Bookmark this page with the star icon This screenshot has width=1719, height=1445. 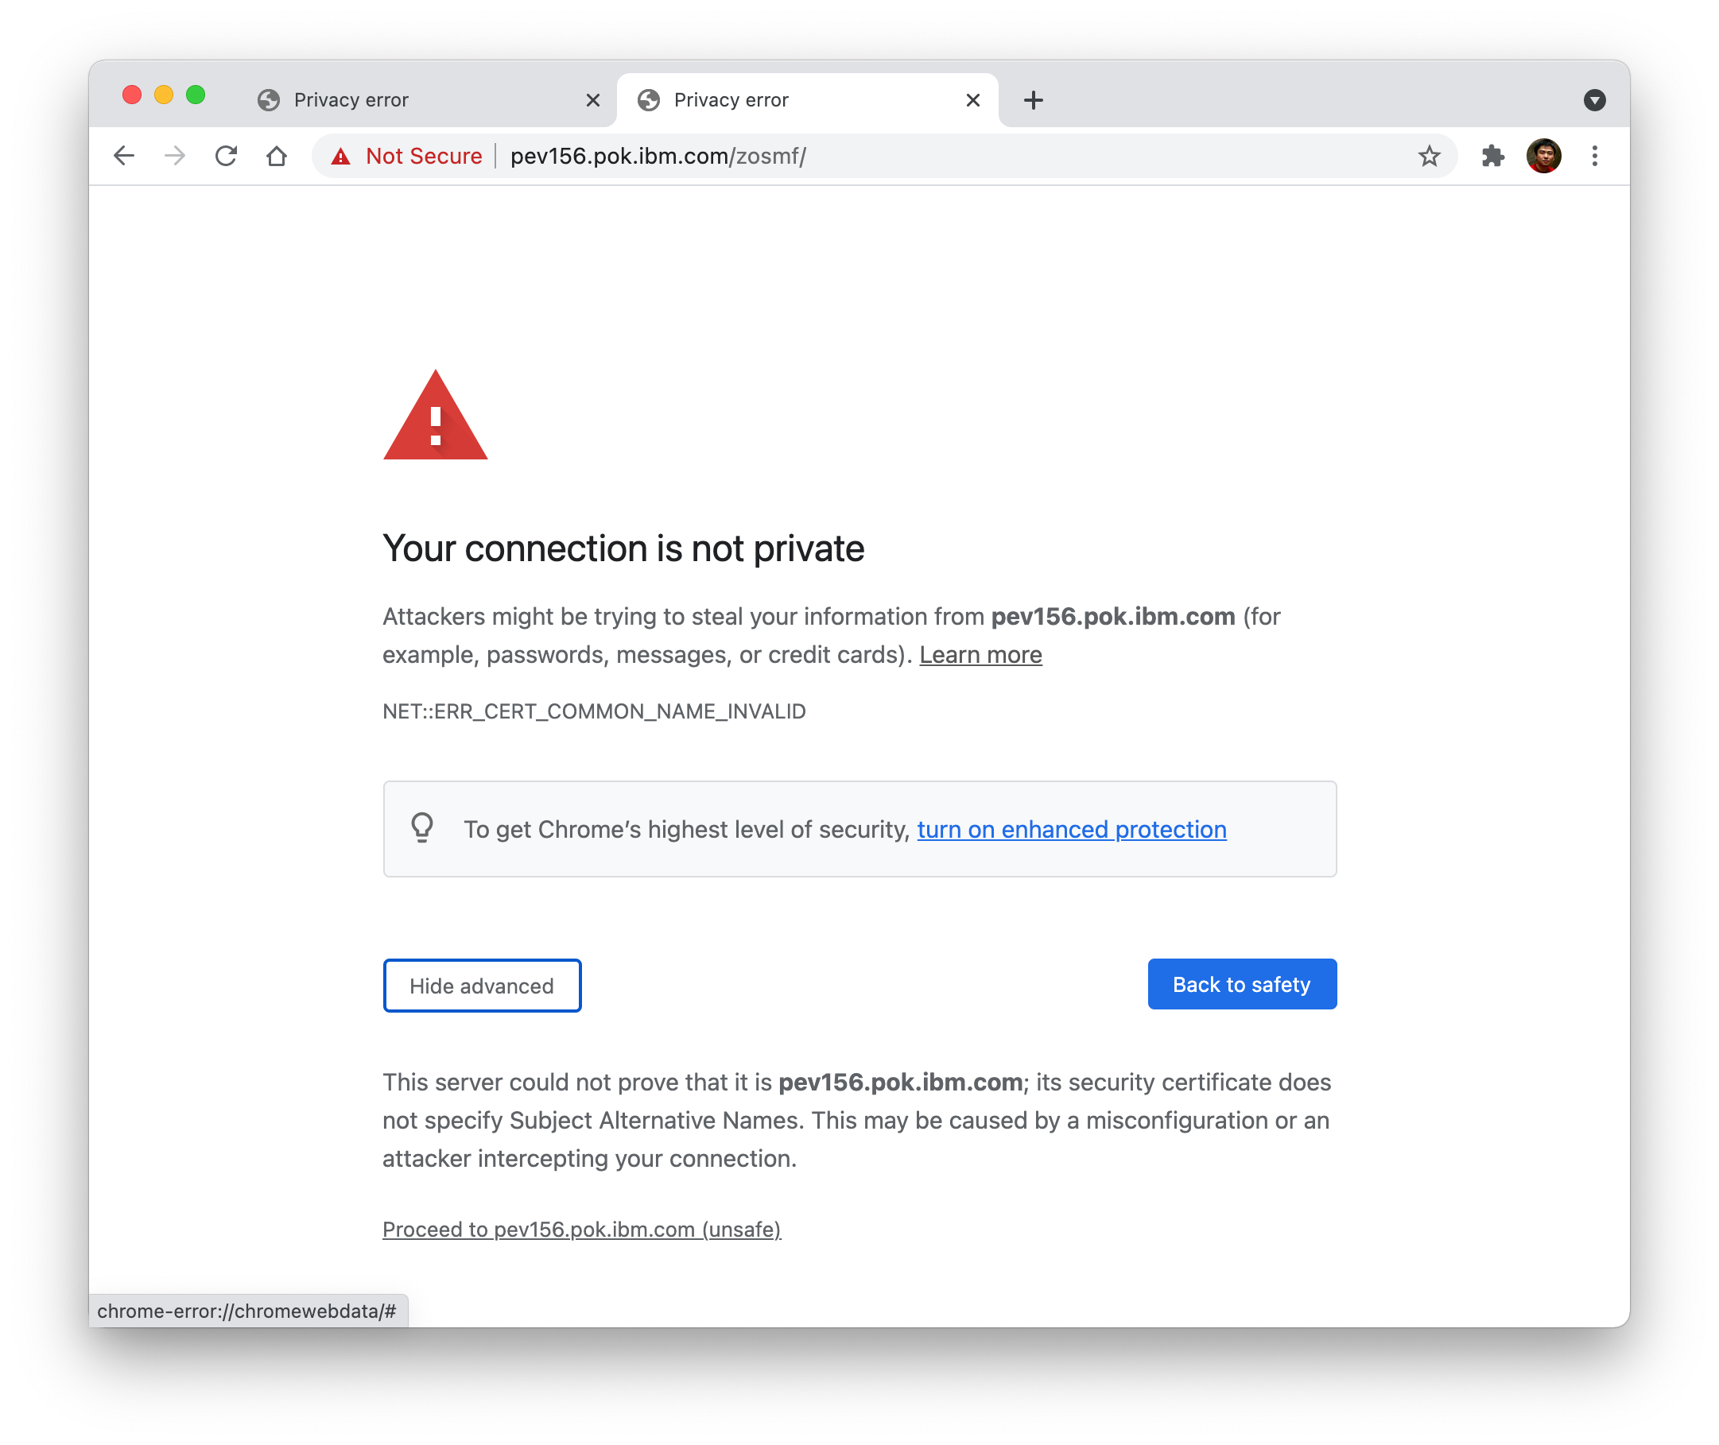click(1429, 156)
